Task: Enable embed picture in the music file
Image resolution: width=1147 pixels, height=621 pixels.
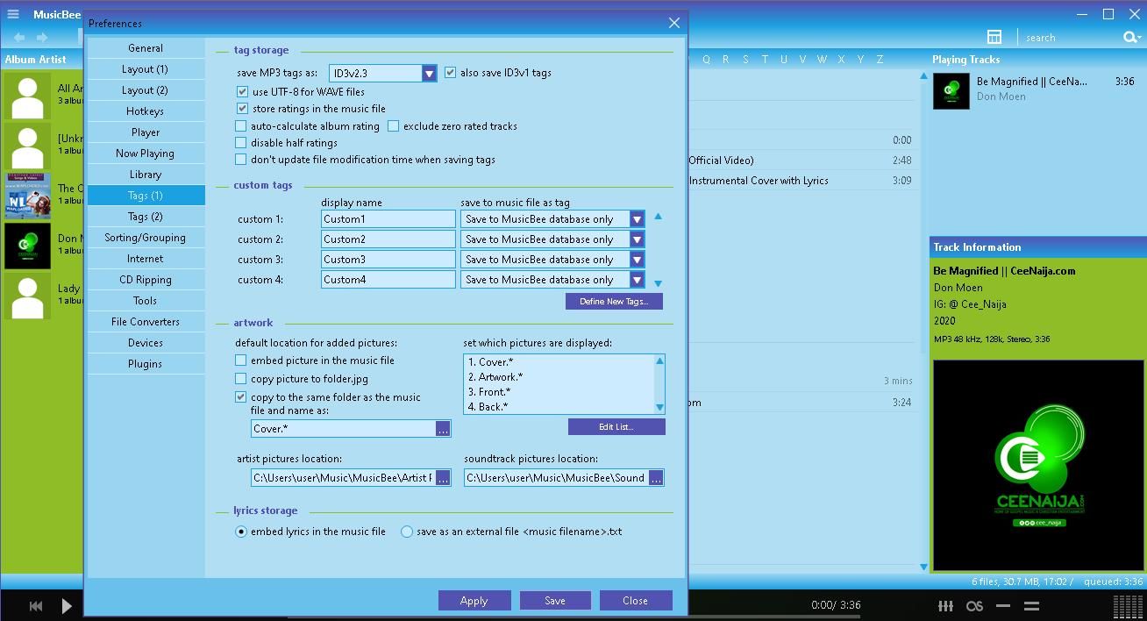Action: (240, 360)
